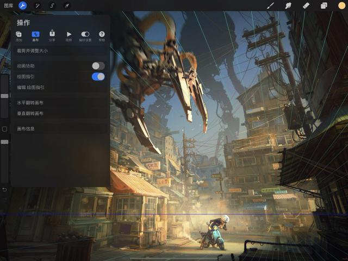Open the 视频 tab
Screen dimensions: 348x261
(69, 36)
